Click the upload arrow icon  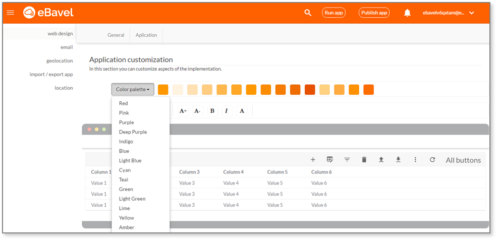pyautogui.click(x=381, y=159)
